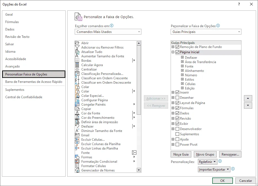This screenshot has height=186, width=258.
Task: Select the Calcular Agora calculator icon
Action: 77,65
